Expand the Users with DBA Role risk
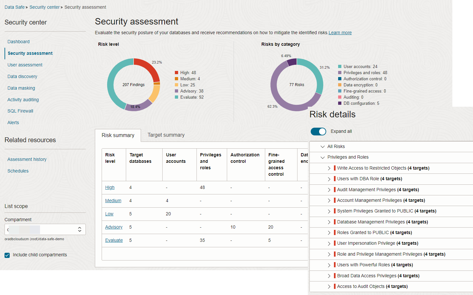 pos(329,179)
